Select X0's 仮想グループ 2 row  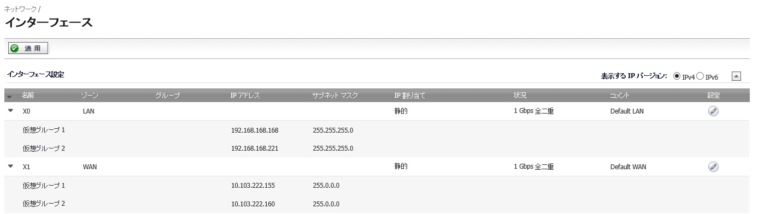378,148
